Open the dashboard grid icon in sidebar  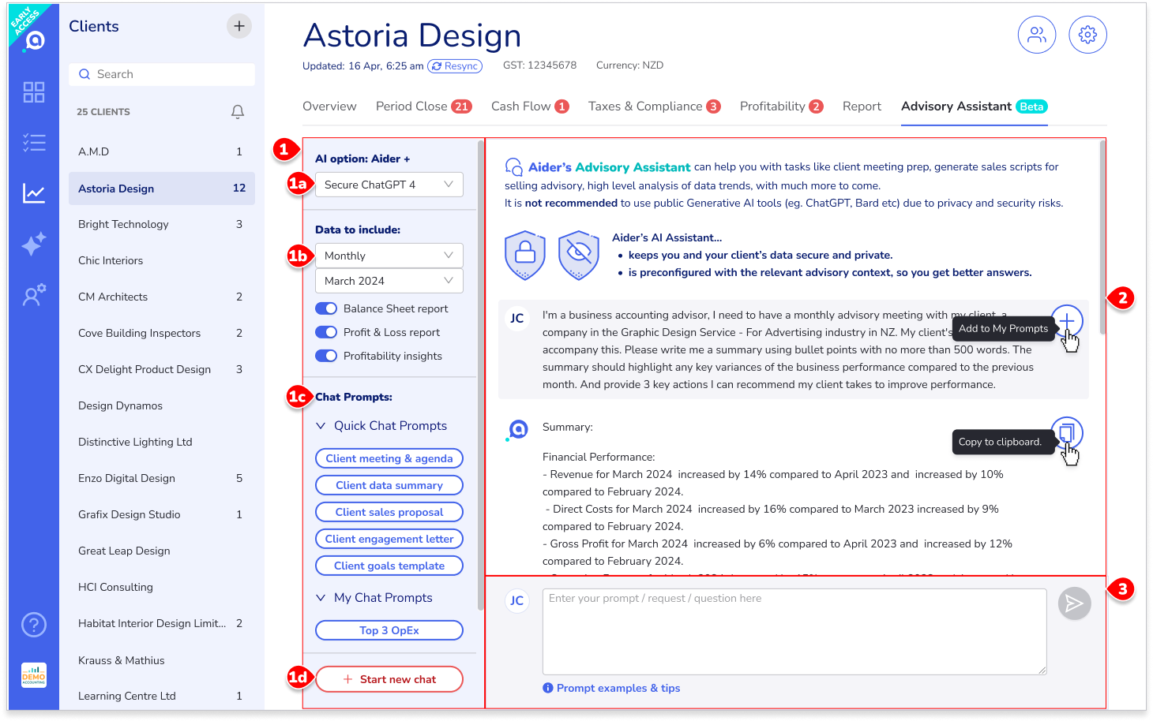coord(34,92)
